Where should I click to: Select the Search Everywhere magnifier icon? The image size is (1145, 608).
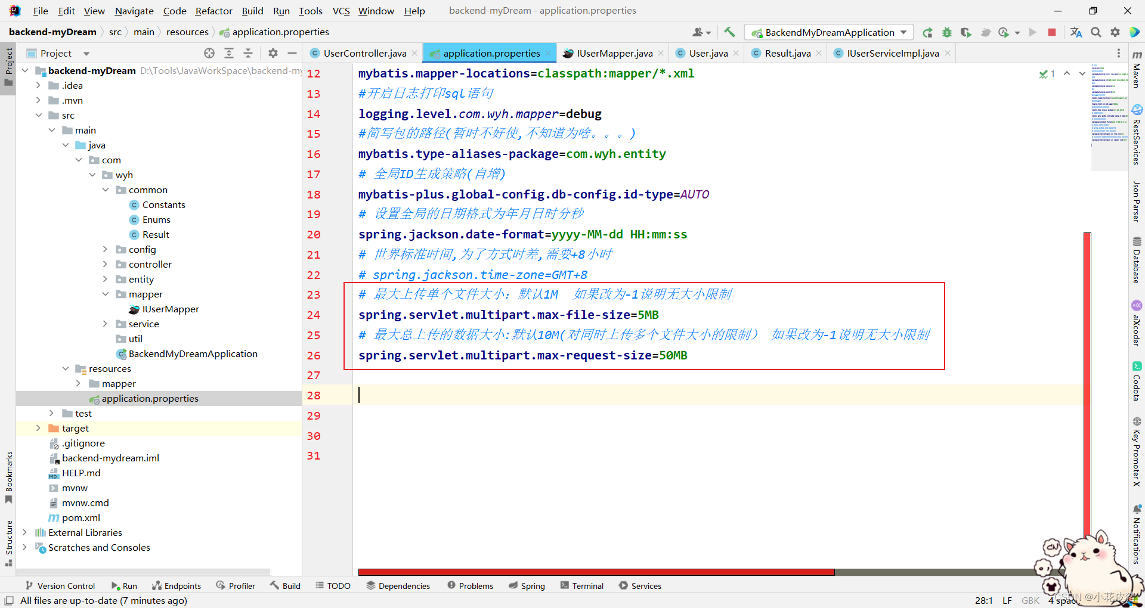point(1096,32)
